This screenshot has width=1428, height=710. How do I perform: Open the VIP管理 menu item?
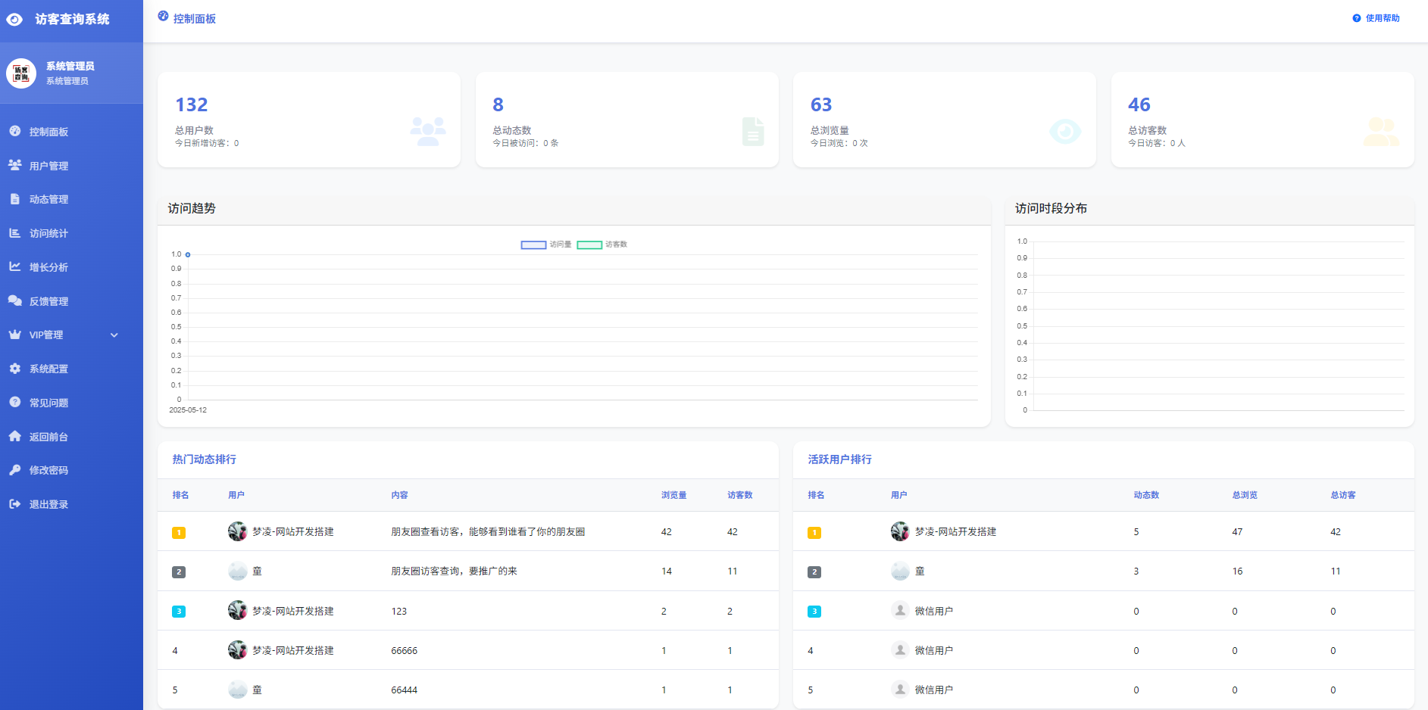pyautogui.click(x=46, y=335)
